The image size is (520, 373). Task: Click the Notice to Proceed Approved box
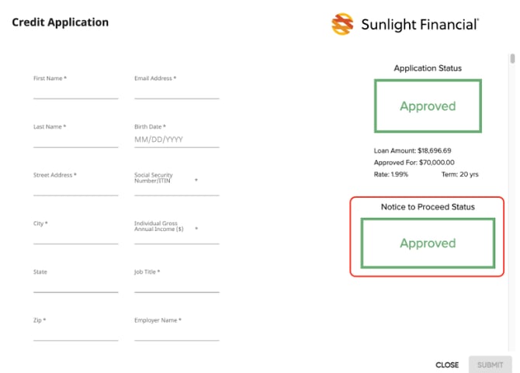pyautogui.click(x=427, y=243)
